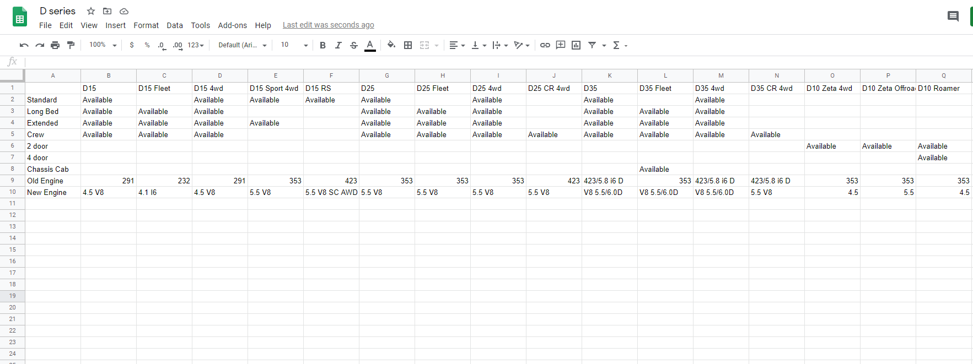
Task: Click the D series document title
Action: click(58, 11)
